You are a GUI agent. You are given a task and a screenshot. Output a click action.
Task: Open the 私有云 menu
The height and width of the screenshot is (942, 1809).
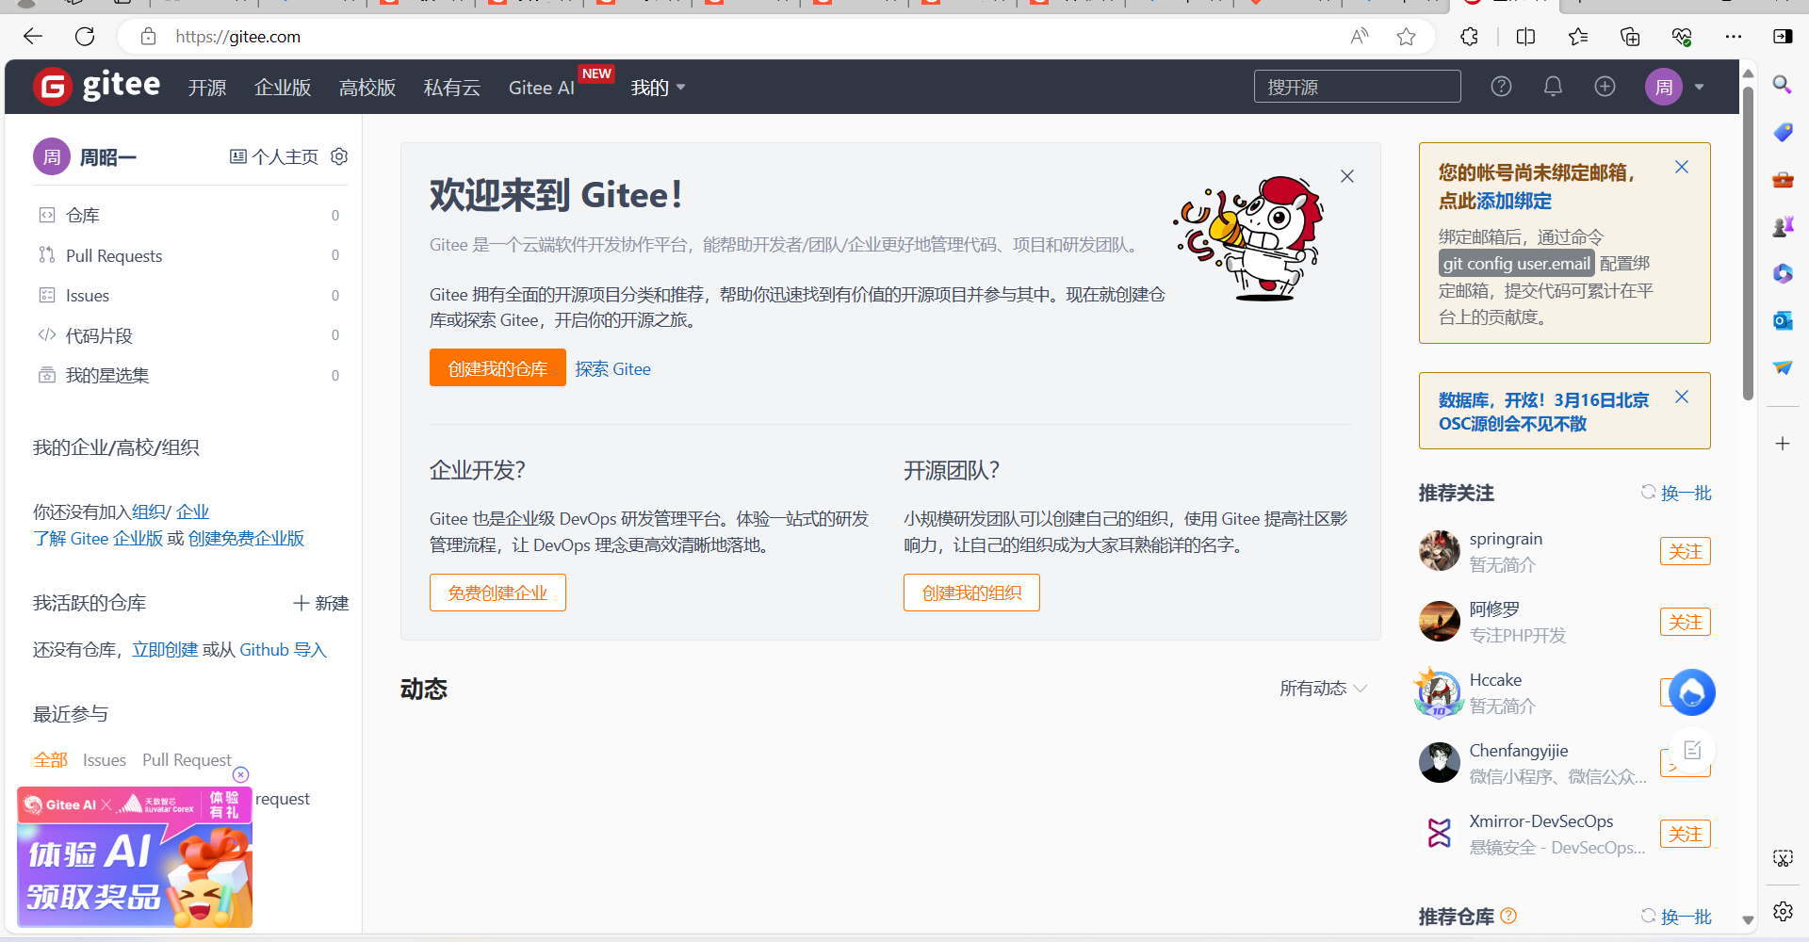[452, 88]
